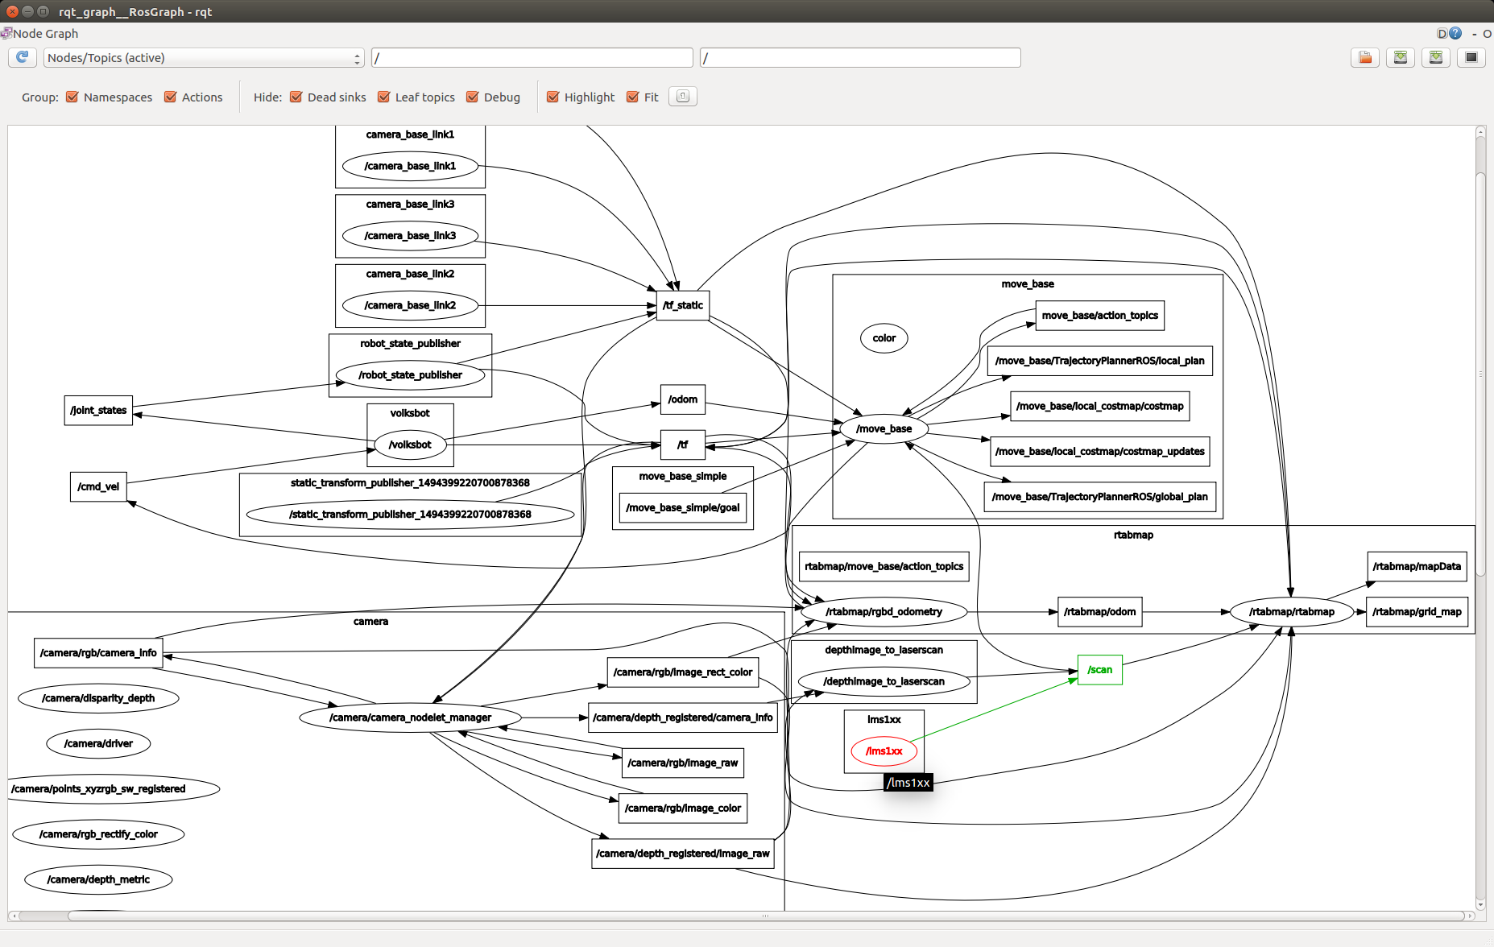Click the red /lms1xx node ellipse
Image resolution: width=1494 pixels, height=947 pixels.
coord(884,751)
